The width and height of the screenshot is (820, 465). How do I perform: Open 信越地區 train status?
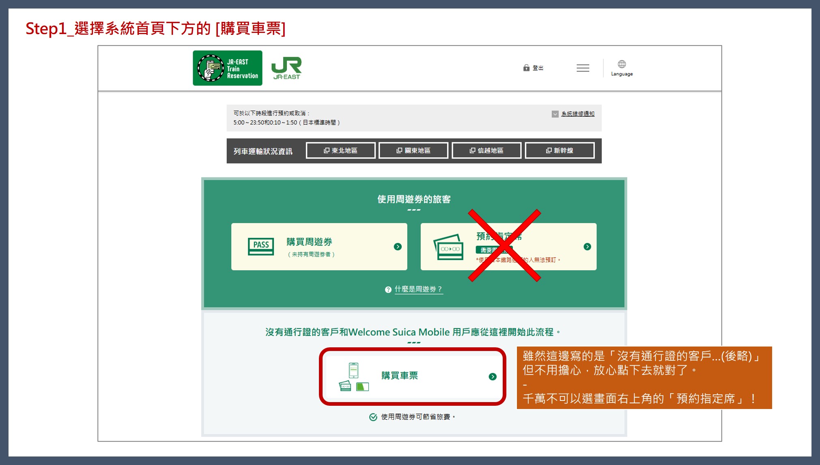pyautogui.click(x=486, y=151)
